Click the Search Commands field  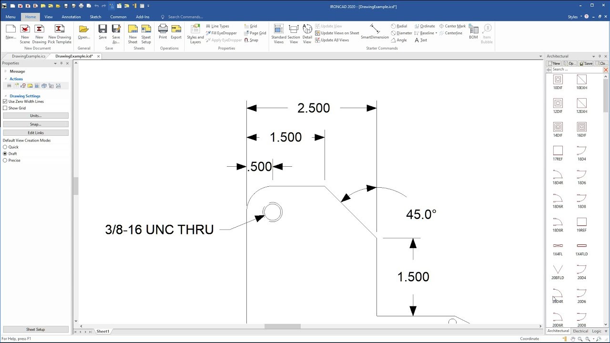[185, 17]
